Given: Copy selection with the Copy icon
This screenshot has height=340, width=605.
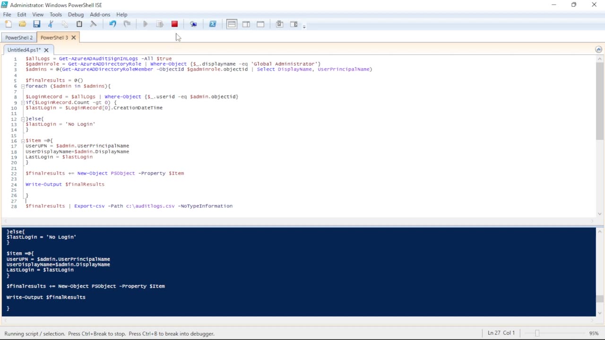Looking at the screenshot, I should (65, 24).
